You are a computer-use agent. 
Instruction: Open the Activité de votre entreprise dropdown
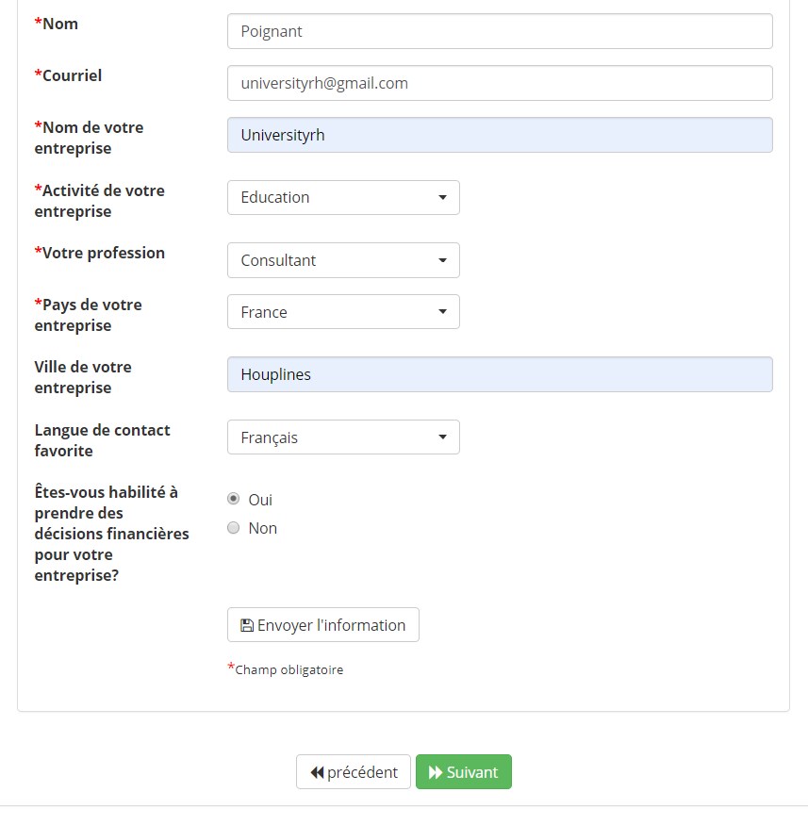coord(343,197)
